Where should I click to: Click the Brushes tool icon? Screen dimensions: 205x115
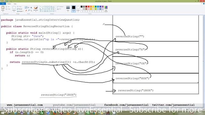(x=36, y=7)
